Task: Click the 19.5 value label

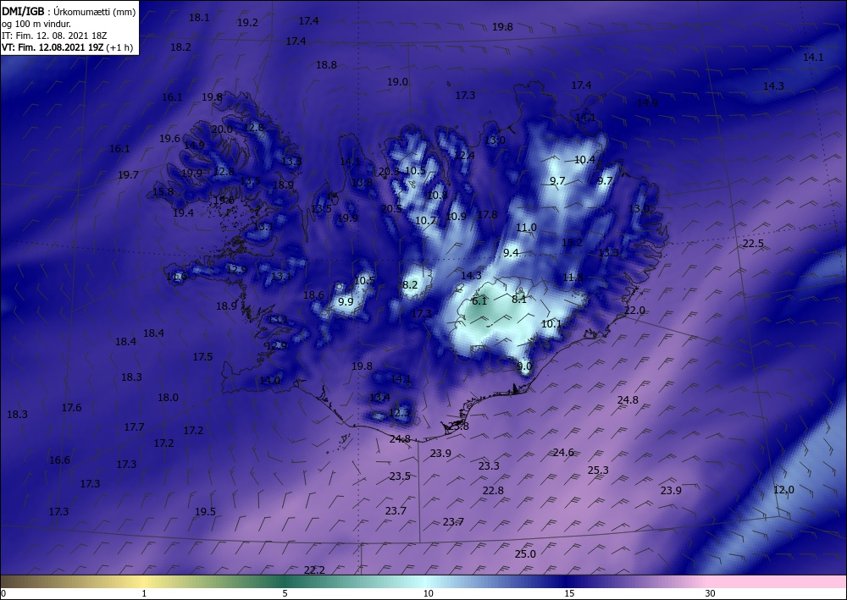Action: point(205,511)
